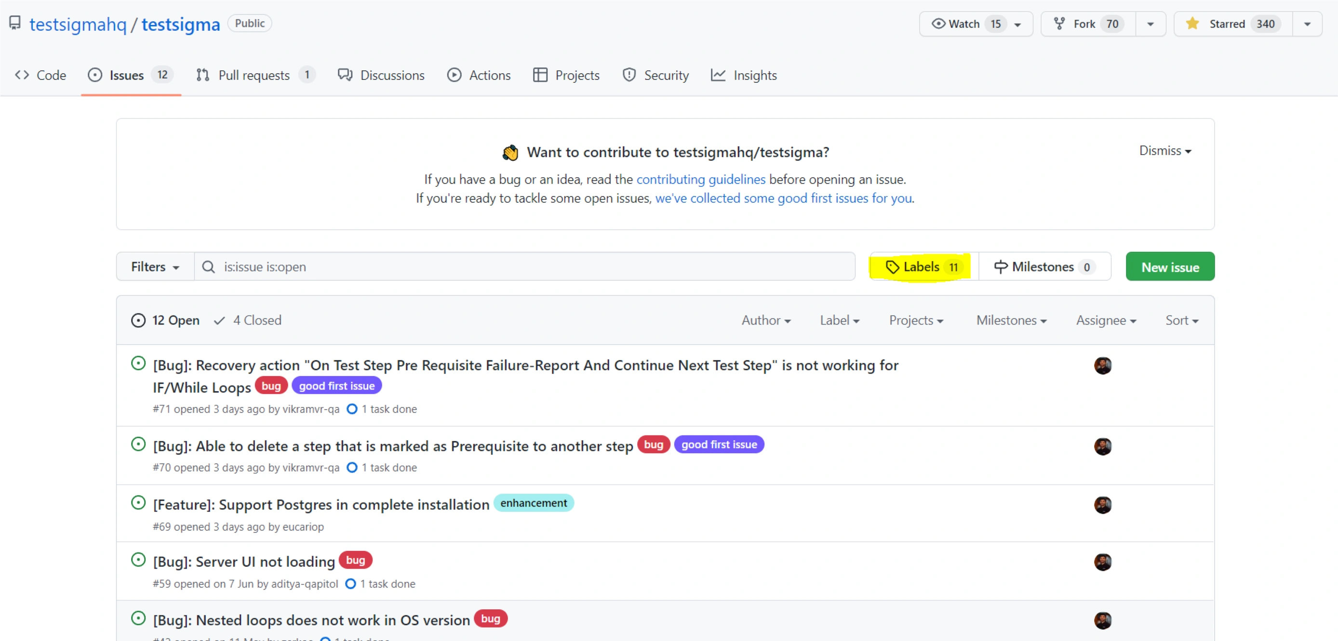Click the fork icon on the Fork button

coord(1058,24)
